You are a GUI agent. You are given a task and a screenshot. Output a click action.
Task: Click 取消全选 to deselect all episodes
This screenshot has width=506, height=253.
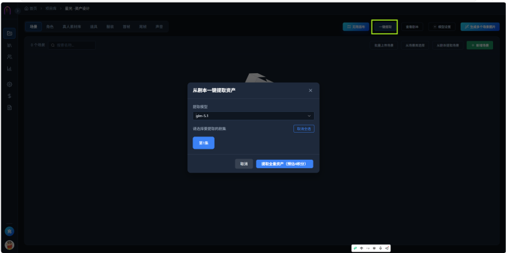point(304,129)
